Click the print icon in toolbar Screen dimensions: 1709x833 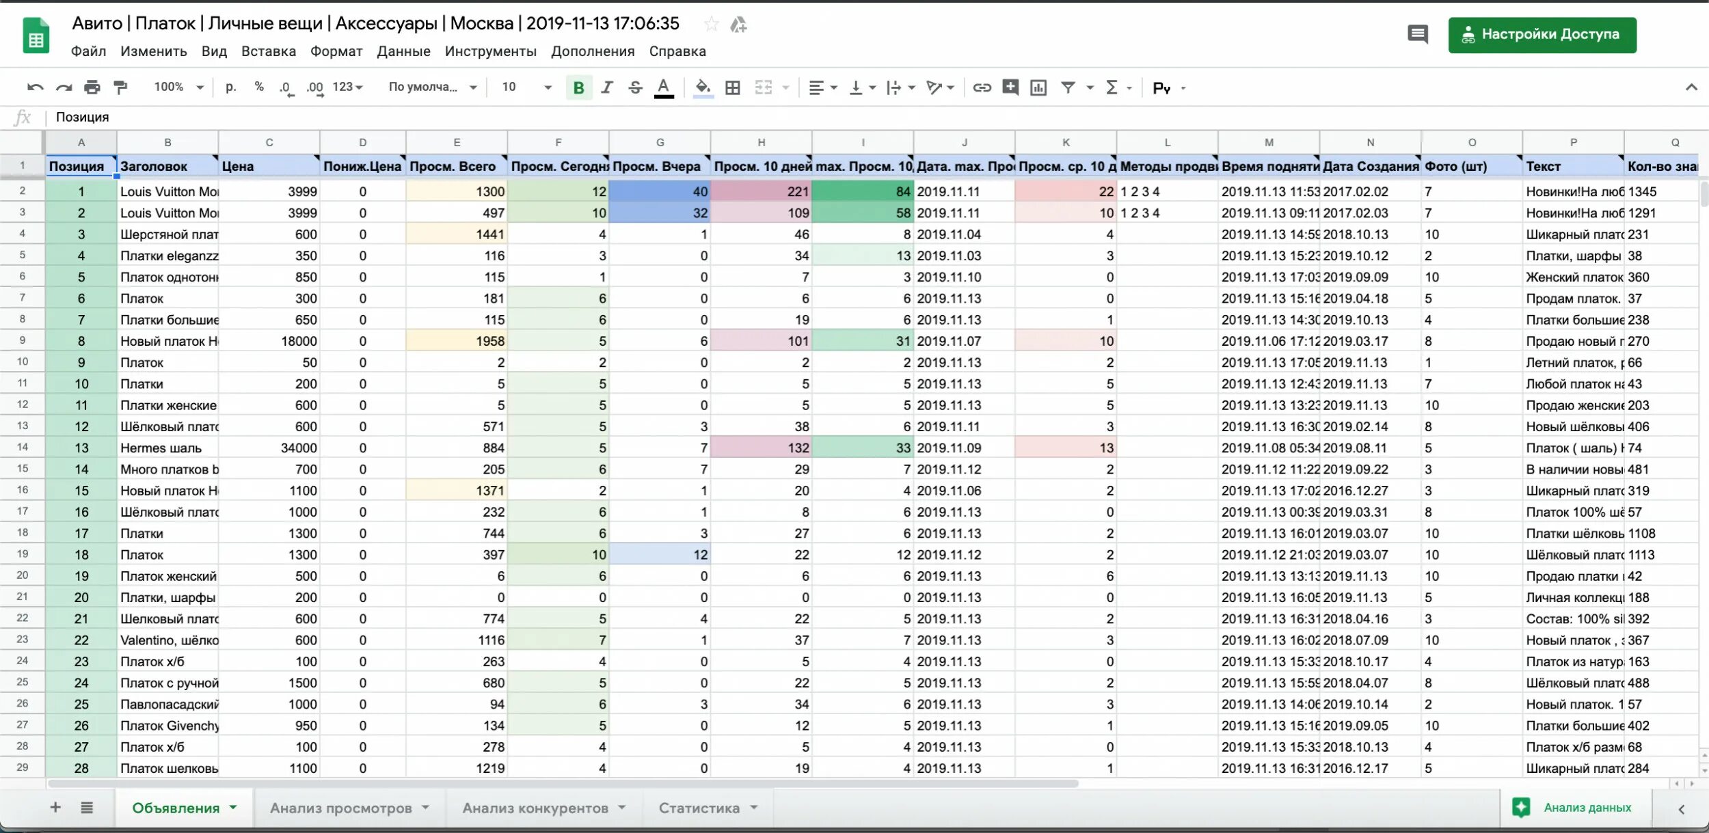click(x=92, y=87)
